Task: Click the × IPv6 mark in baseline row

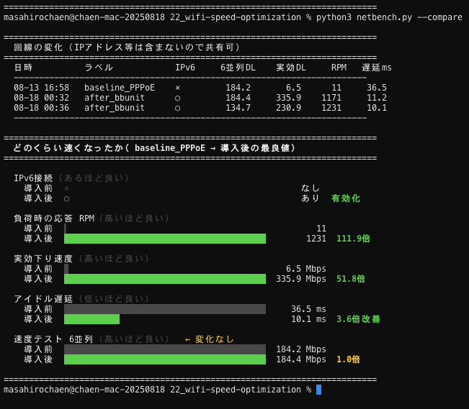Action: tap(178, 88)
